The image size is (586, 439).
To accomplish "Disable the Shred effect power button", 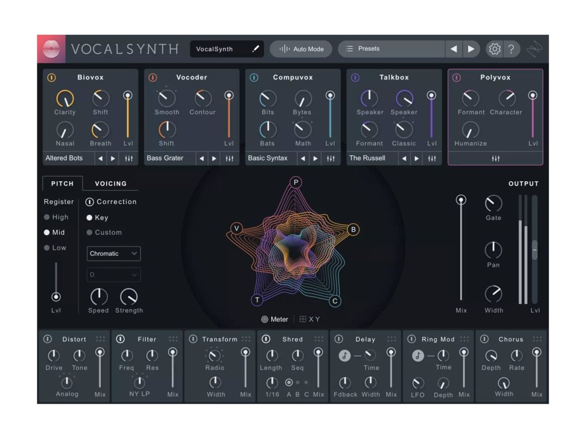I will [266, 339].
